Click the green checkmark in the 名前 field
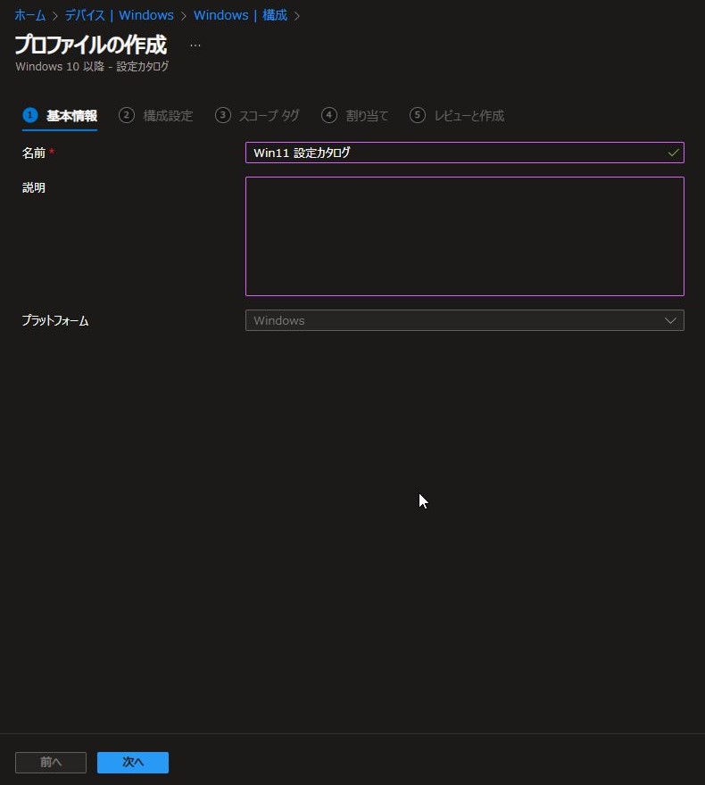The width and height of the screenshot is (705, 785). coord(673,153)
